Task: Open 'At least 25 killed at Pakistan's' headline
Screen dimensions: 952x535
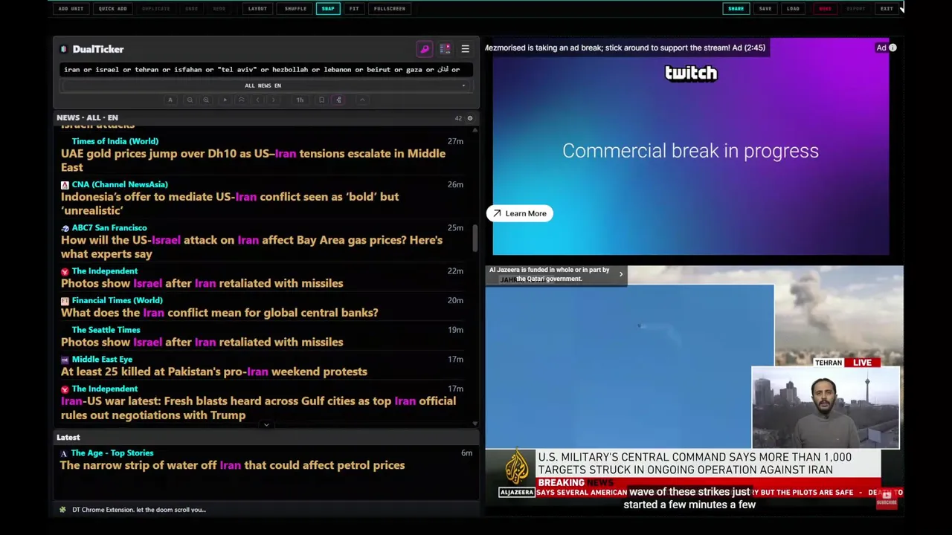Action: click(213, 372)
